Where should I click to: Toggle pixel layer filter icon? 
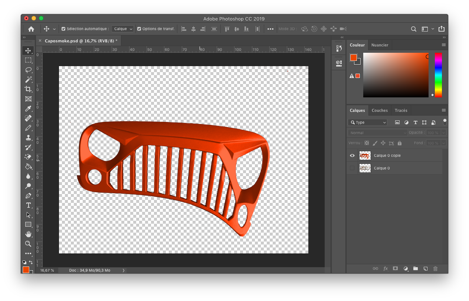click(397, 122)
